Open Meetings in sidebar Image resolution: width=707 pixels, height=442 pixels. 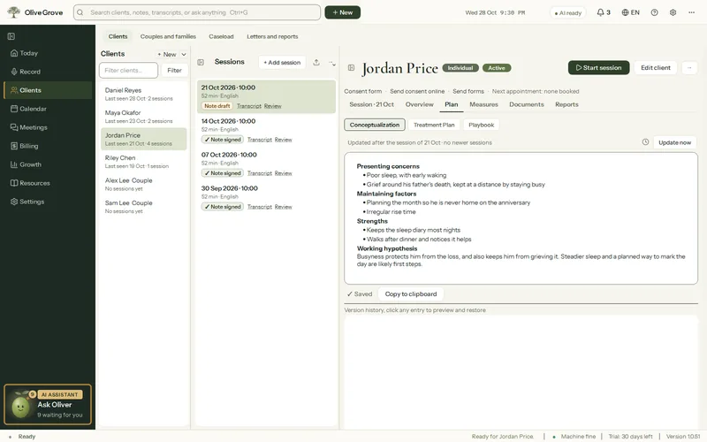pyautogui.click(x=48, y=127)
